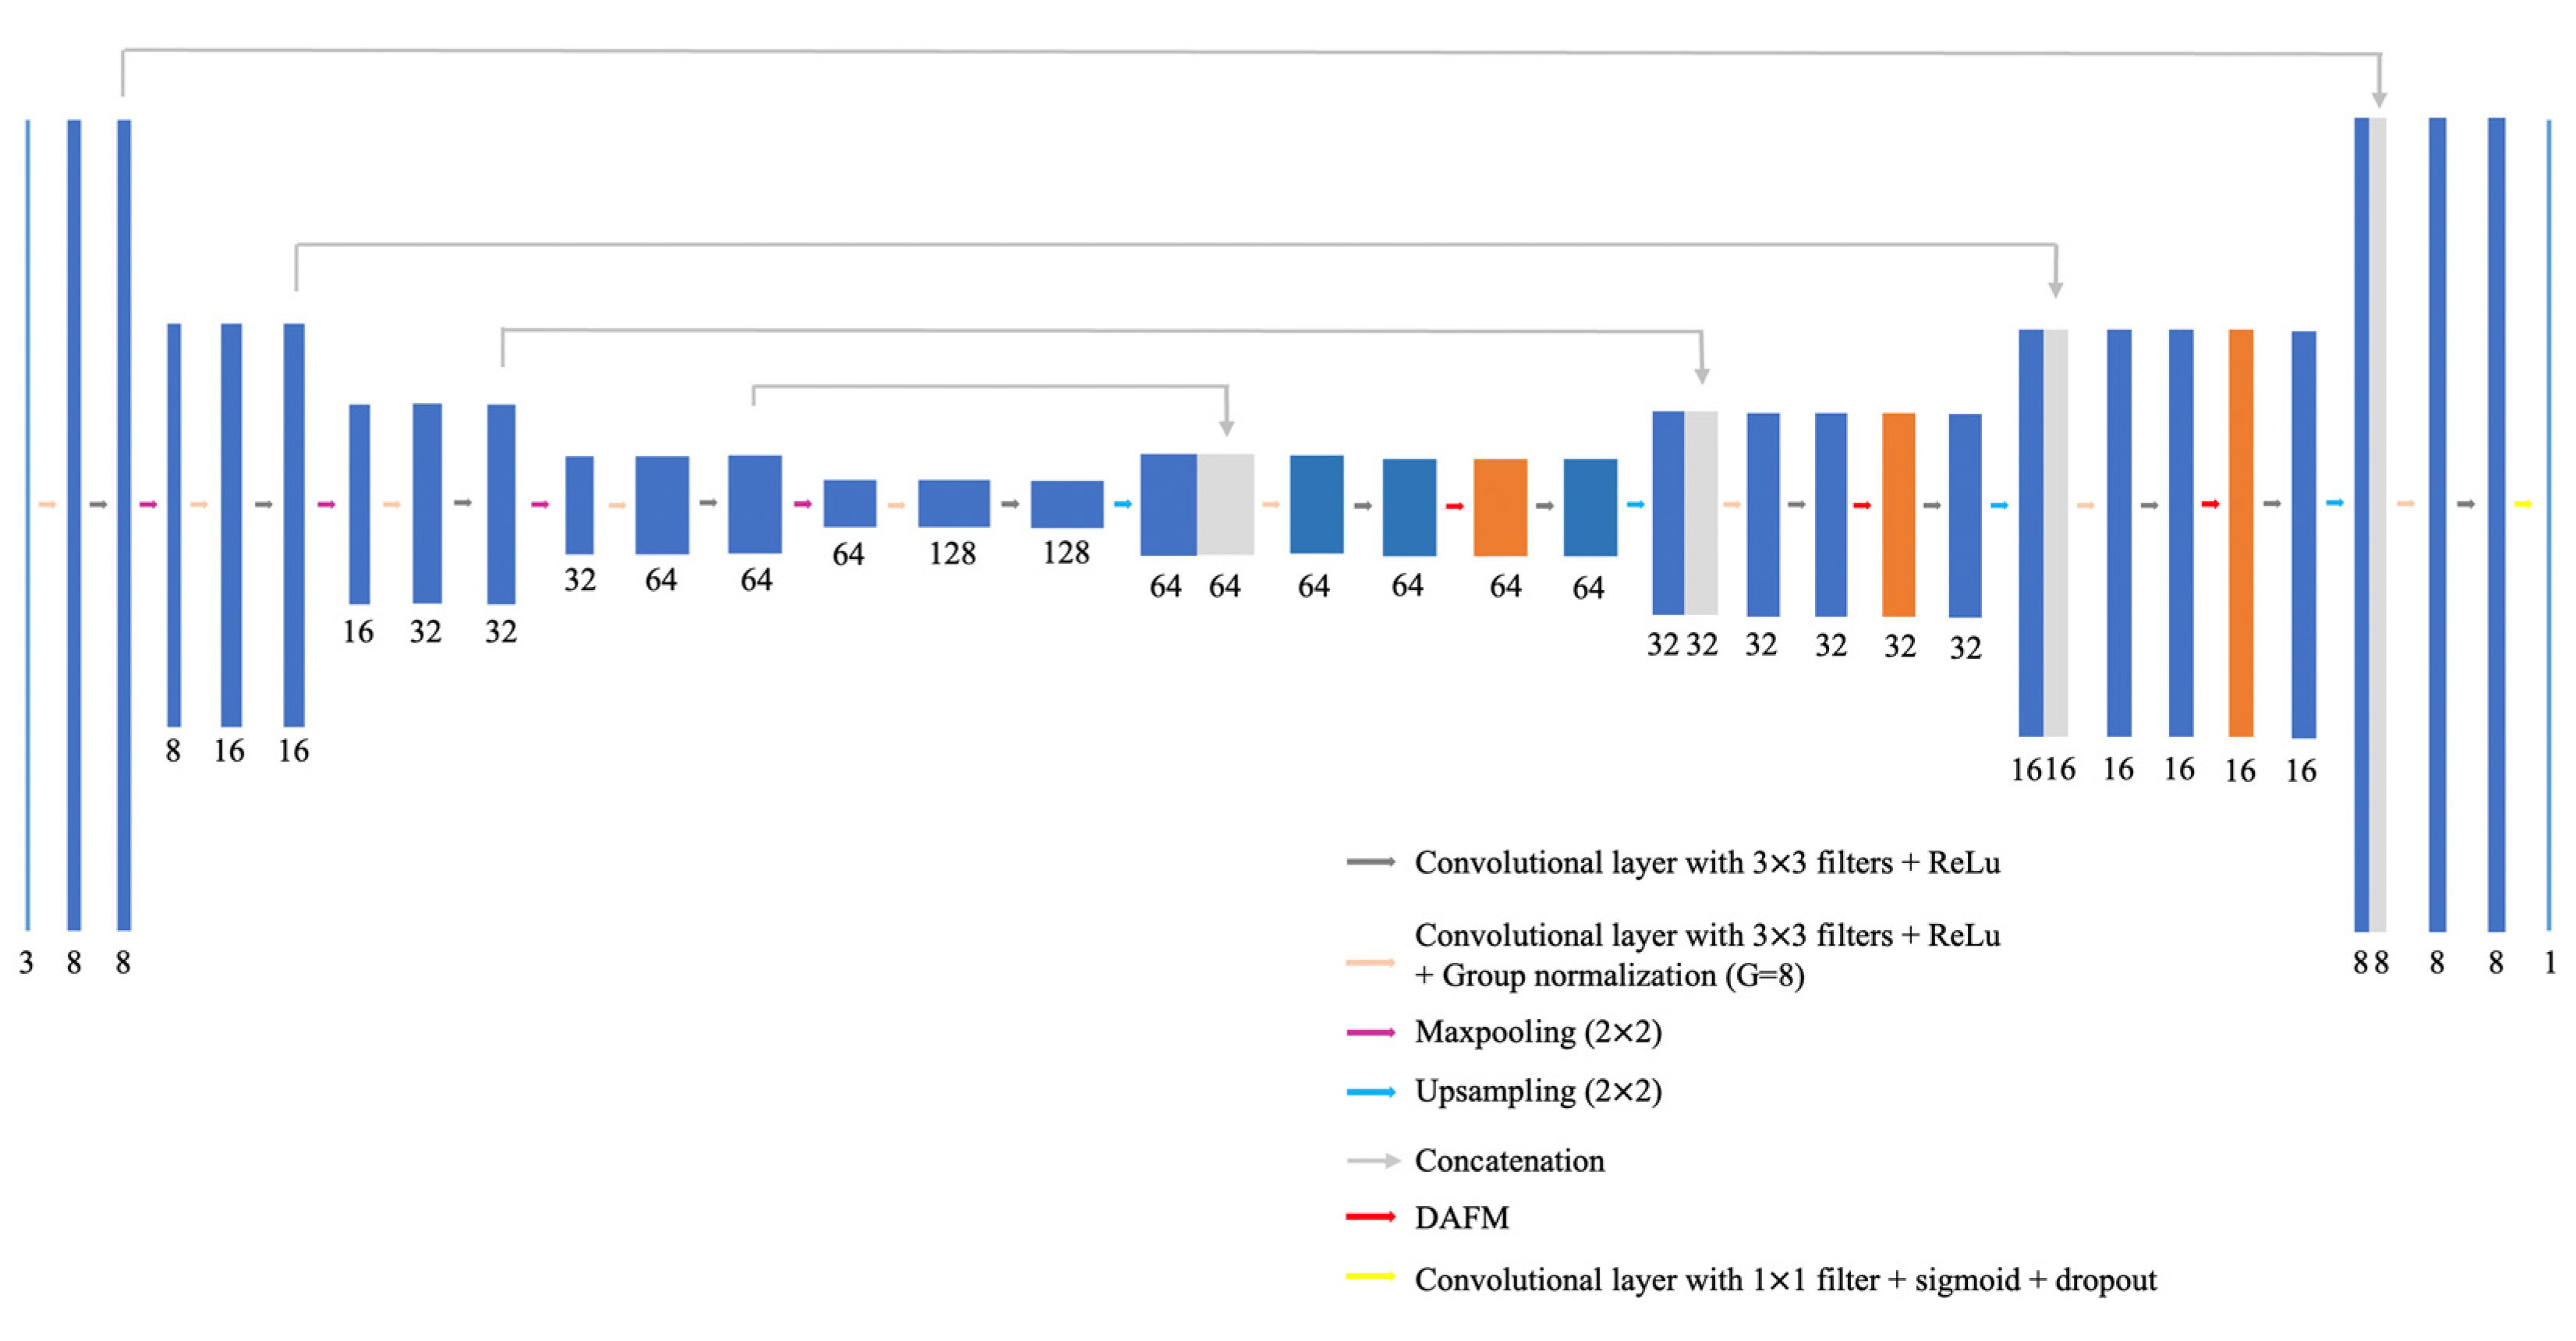
Task: Click the output layer labeled 1
Action: pos(2549,525)
